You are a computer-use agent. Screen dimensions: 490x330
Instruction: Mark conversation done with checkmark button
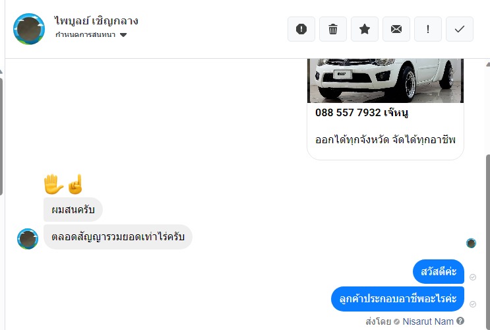pyautogui.click(x=460, y=29)
